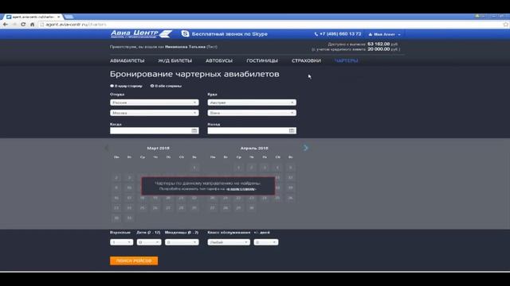The height and width of the screenshot is (286, 510).
Task: Click the 63 162.08 руб balance amount
Action: click(382, 44)
